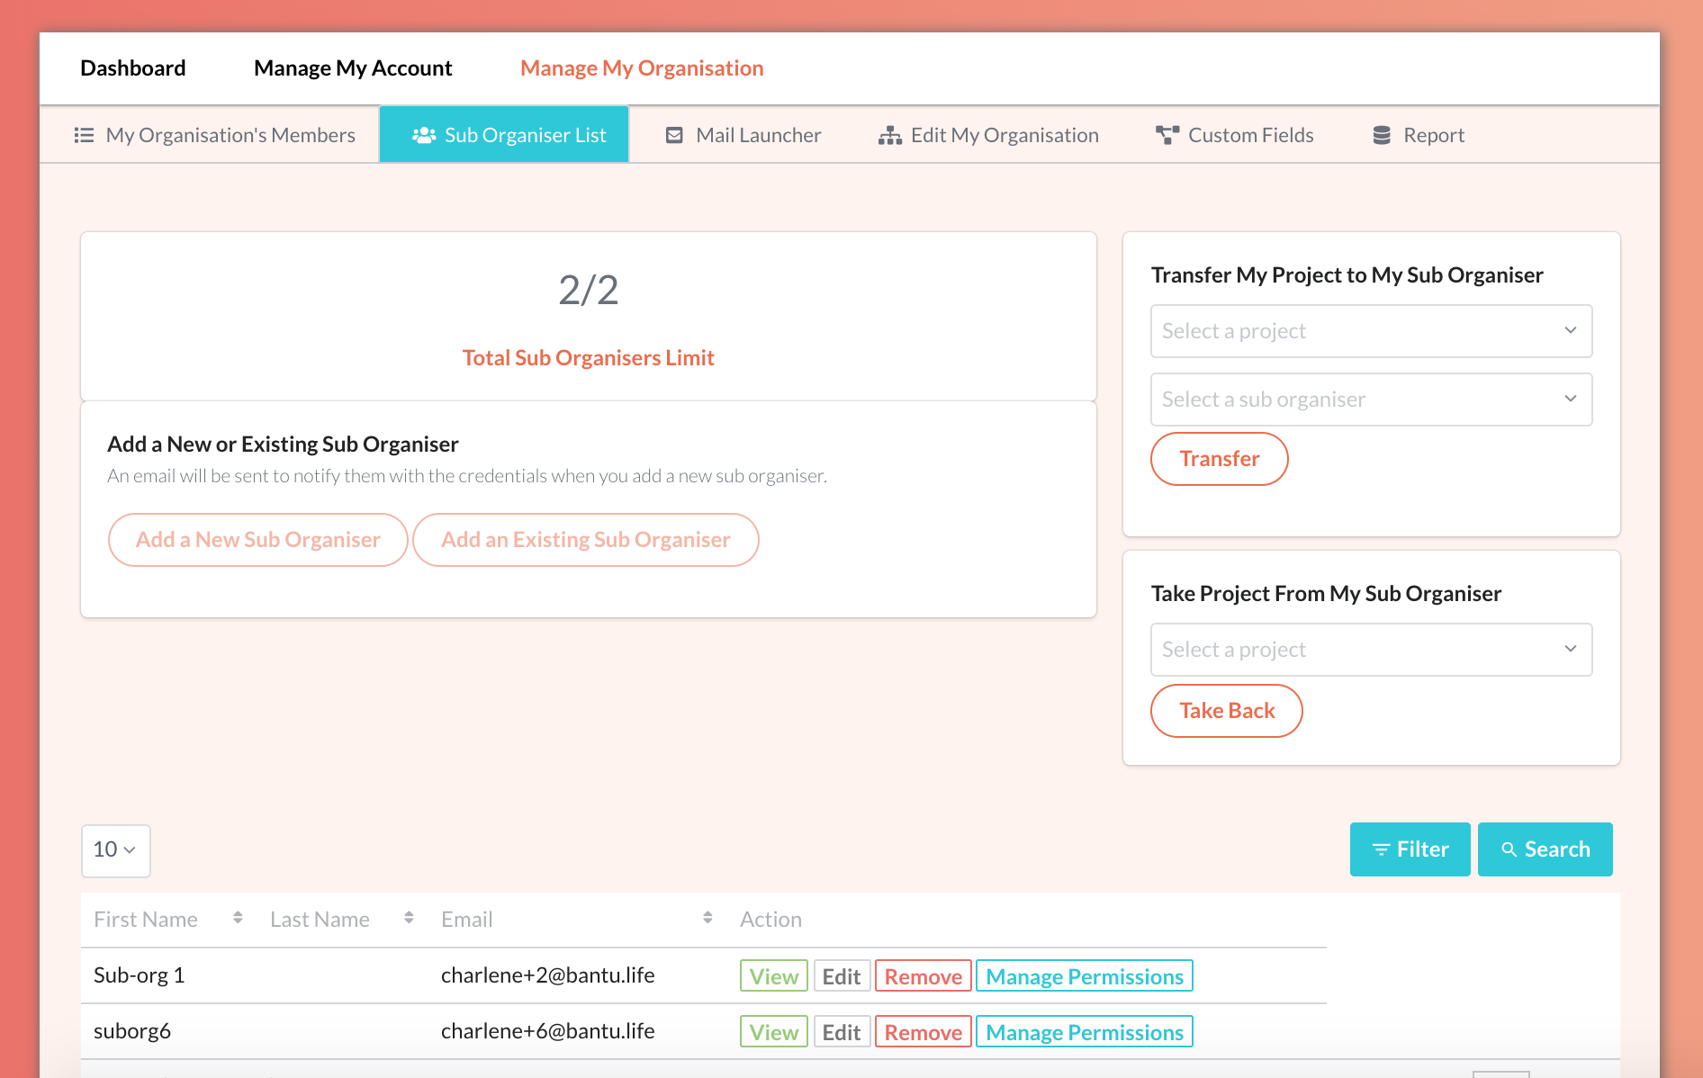This screenshot has width=1703, height=1078.
Task: Manage Permissions for suborg6
Action: pos(1085,1032)
